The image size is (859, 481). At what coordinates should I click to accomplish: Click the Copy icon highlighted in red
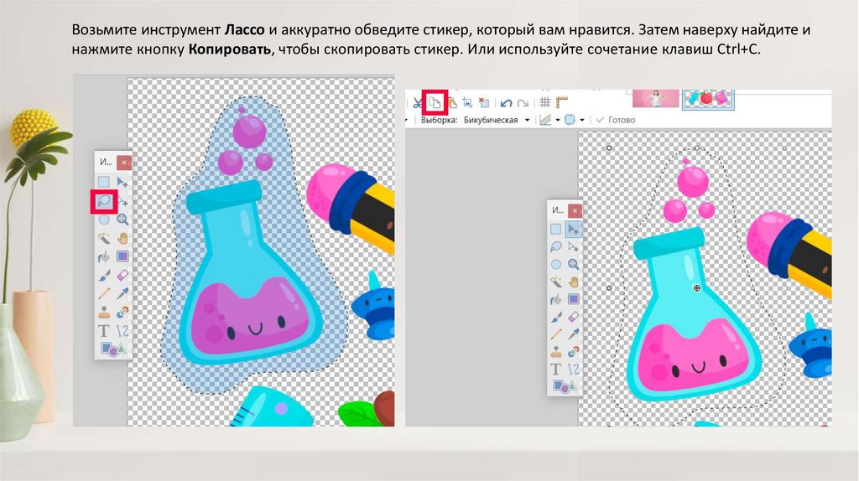tap(435, 103)
